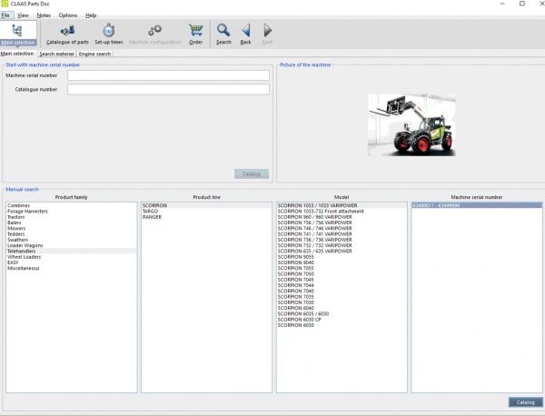Select SCORPION 7035 model
The width and height of the screenshot is (545, 416).
click(342, 297)
